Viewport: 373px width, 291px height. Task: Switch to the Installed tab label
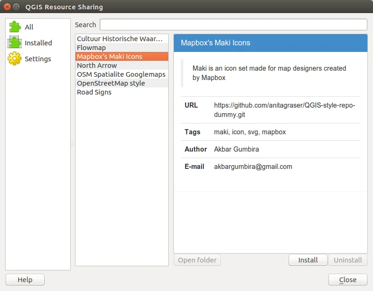38,43
